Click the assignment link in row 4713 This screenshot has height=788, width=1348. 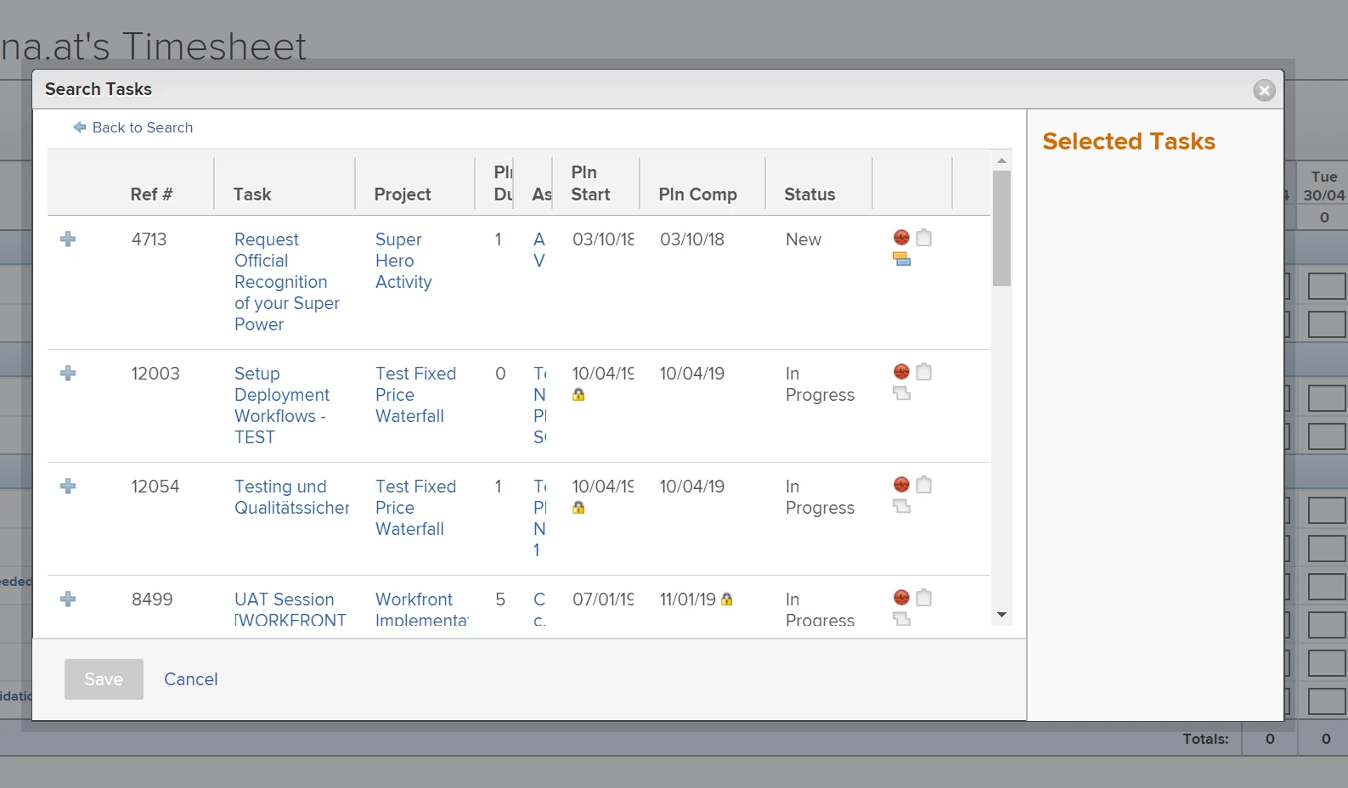click(539, 250)
